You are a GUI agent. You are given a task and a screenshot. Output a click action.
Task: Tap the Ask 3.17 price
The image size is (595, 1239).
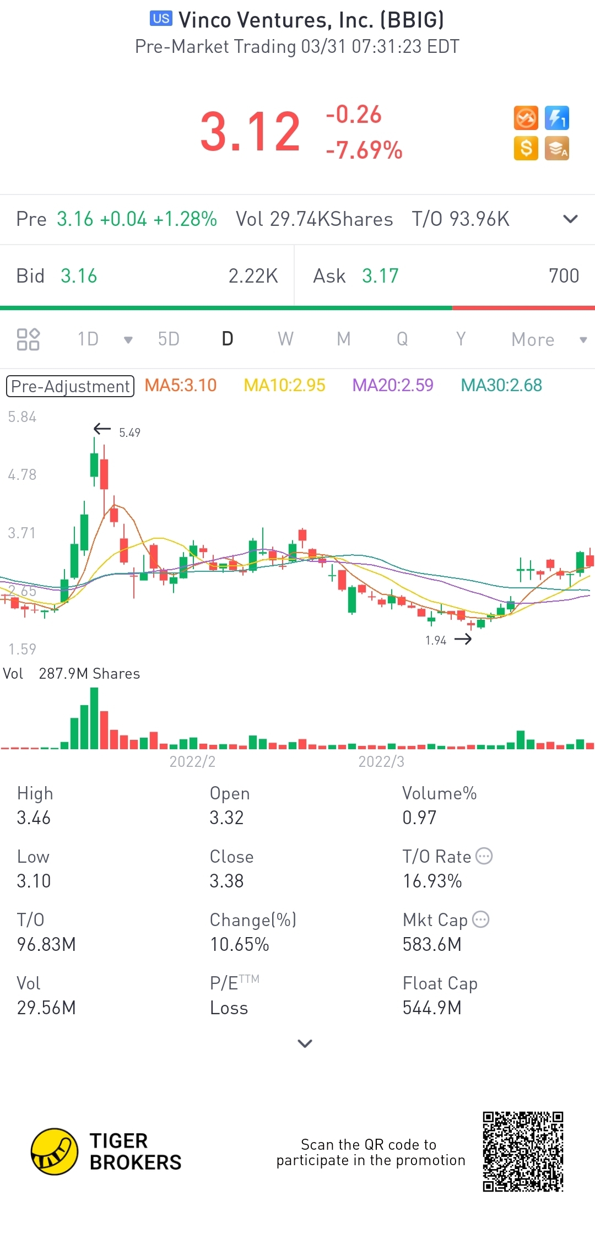pos(380,276)
